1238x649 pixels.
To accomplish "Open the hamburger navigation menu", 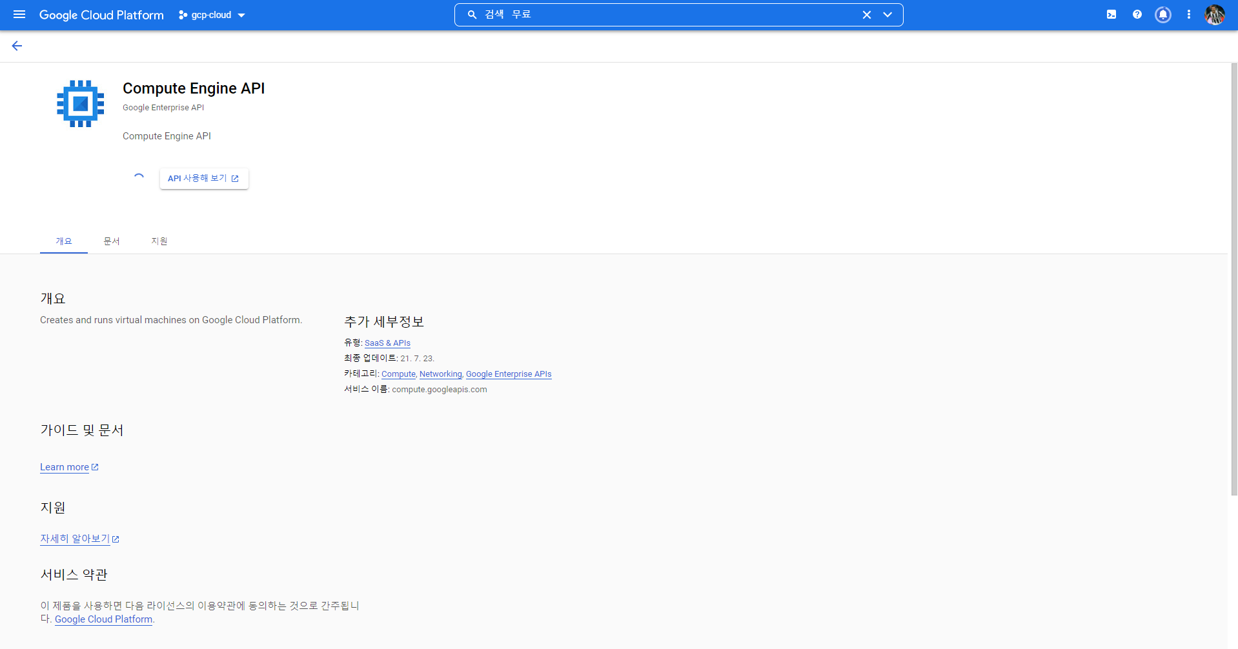I will [19, 14].
